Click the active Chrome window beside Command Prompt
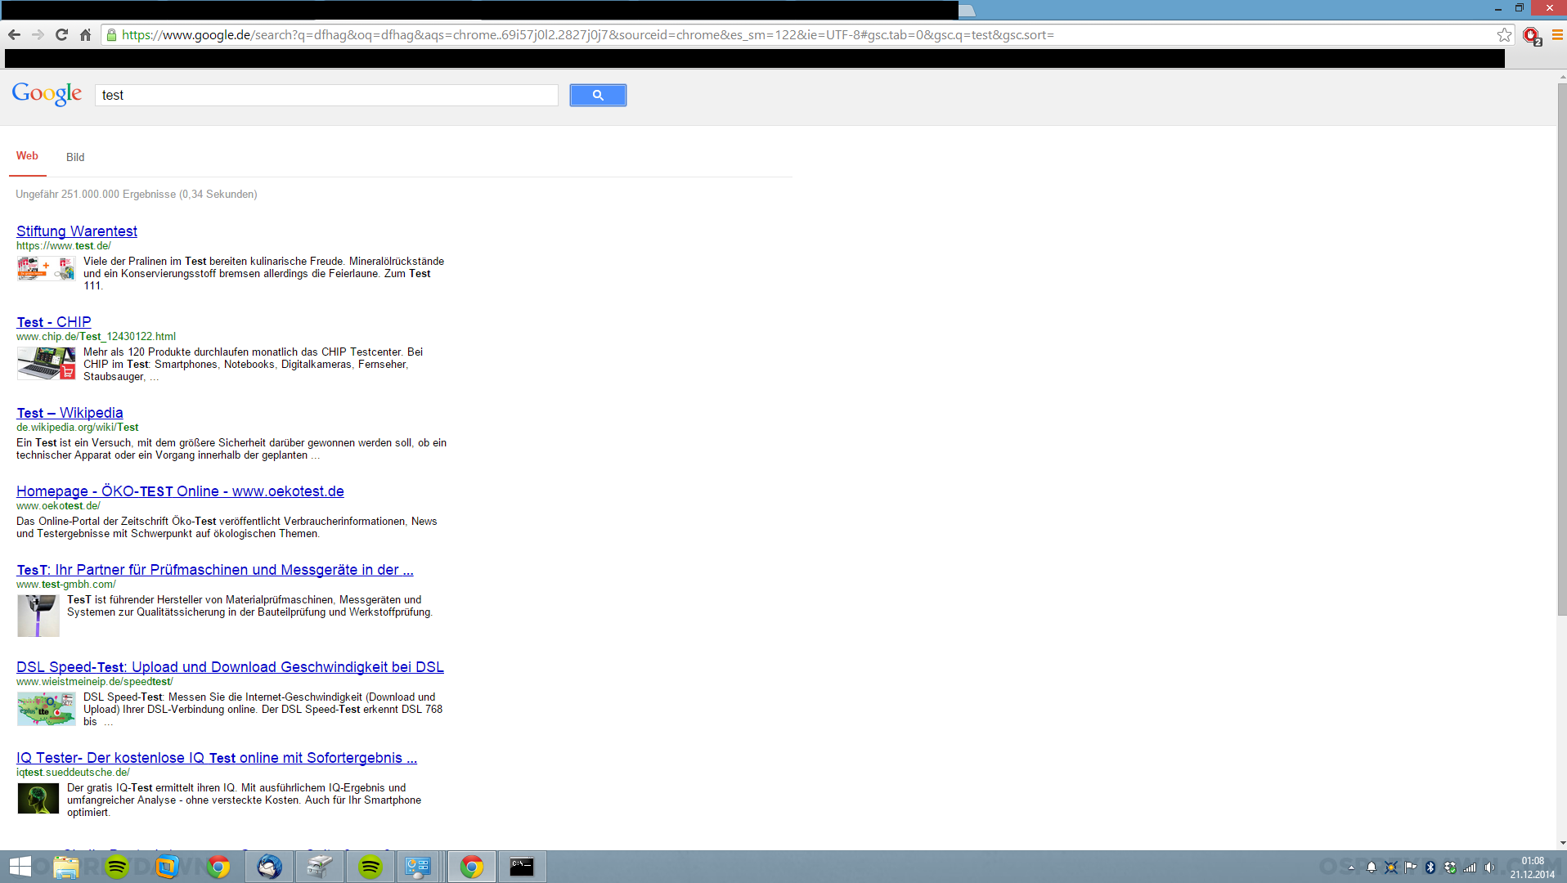1567x883 pixels. 472,867
